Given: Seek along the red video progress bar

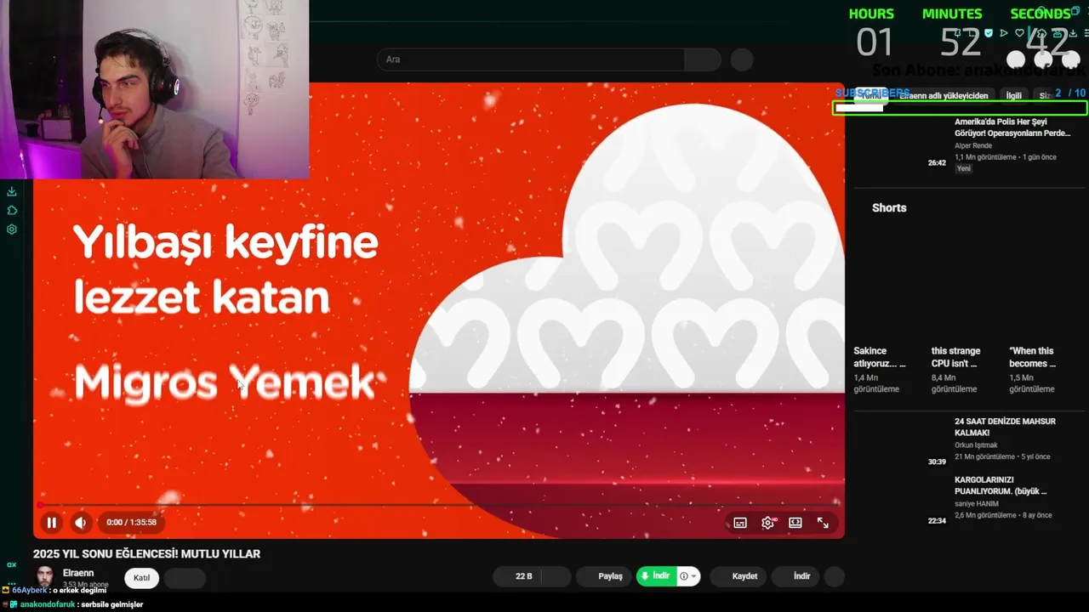Looking at the screenshot, I should 439,505.
